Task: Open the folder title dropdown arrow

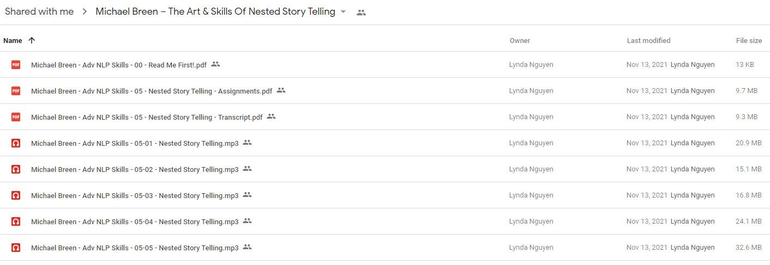Action: point(343,12)
